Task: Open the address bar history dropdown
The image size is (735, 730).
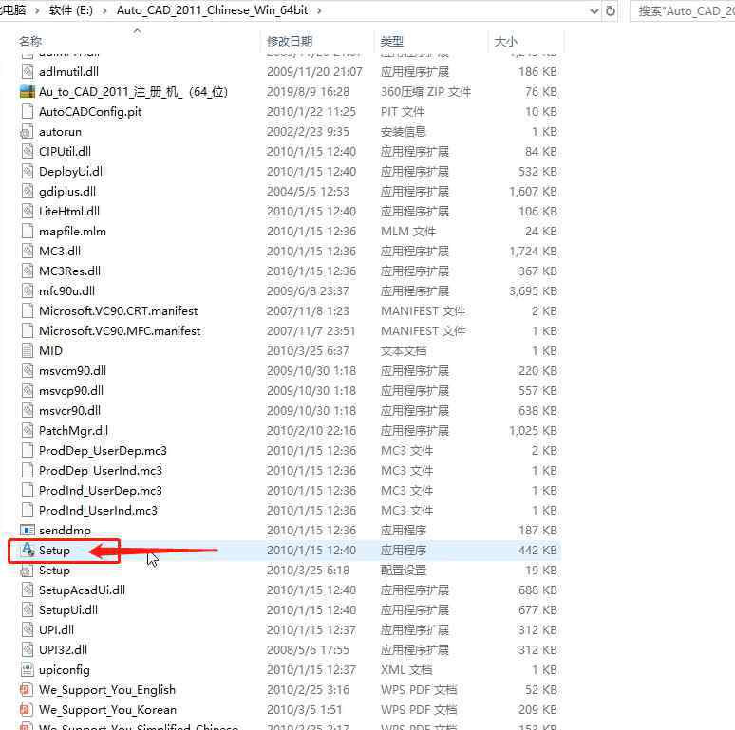Action: (594, 10)
